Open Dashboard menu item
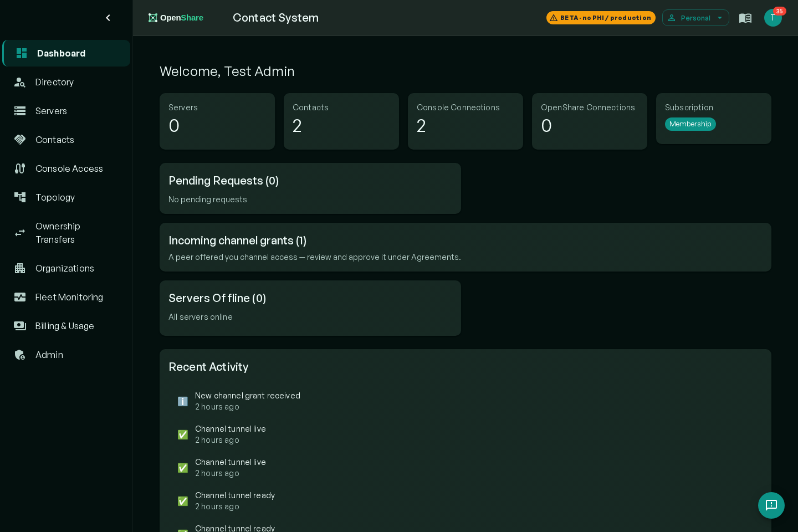This screenshot has width=798, height=532. coord(66,53)
